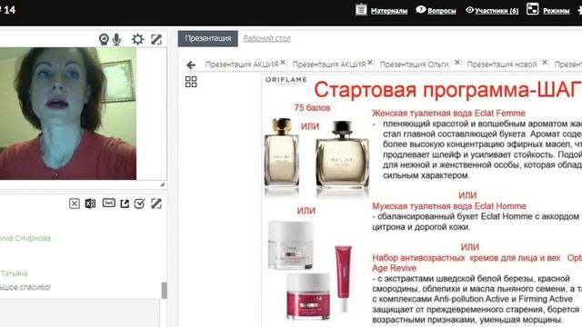This screenshot has width=582, height=327.
Task: Clear chat with the X box icon
Action: click(75, 203)
